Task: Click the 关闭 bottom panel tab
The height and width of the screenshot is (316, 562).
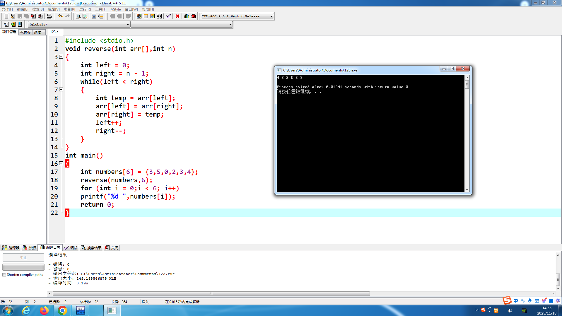Action: pos(112,248)
